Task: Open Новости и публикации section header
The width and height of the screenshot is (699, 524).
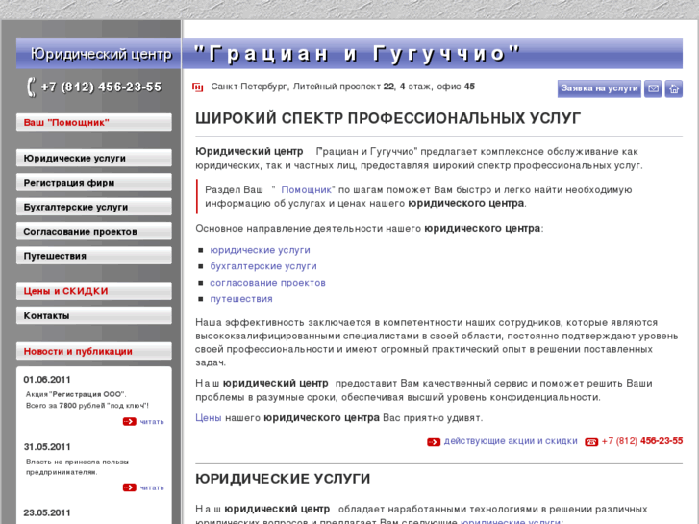Action: click(94, 351)
